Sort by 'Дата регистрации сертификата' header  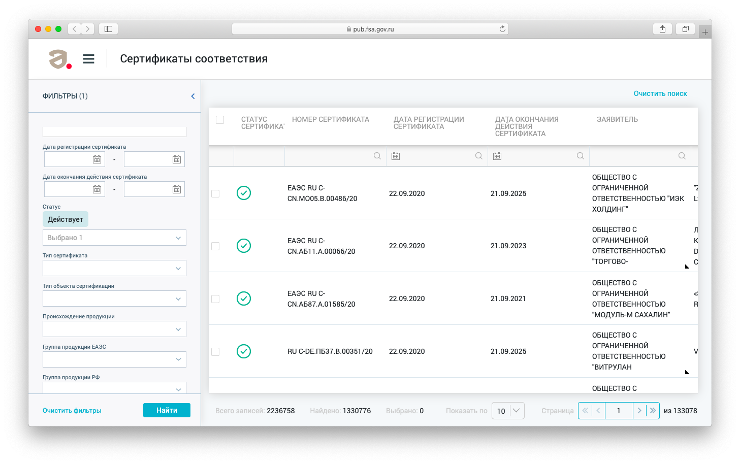point(429,123)
